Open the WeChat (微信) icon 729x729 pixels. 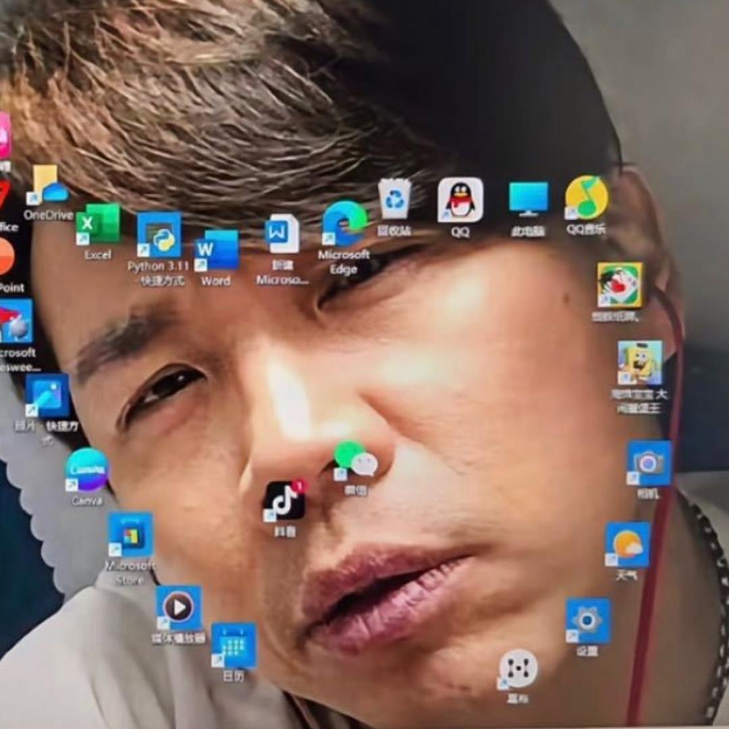(356, 461)
